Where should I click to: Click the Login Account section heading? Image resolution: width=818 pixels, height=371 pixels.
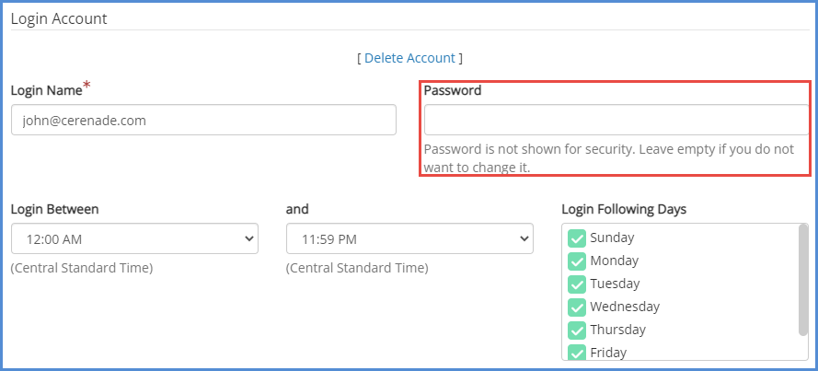(59, 18)
